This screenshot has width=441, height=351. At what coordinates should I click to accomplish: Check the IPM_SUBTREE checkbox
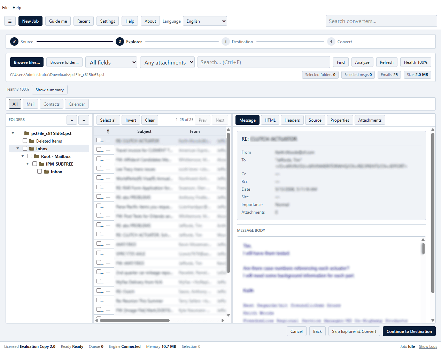[x=35, y=164]
